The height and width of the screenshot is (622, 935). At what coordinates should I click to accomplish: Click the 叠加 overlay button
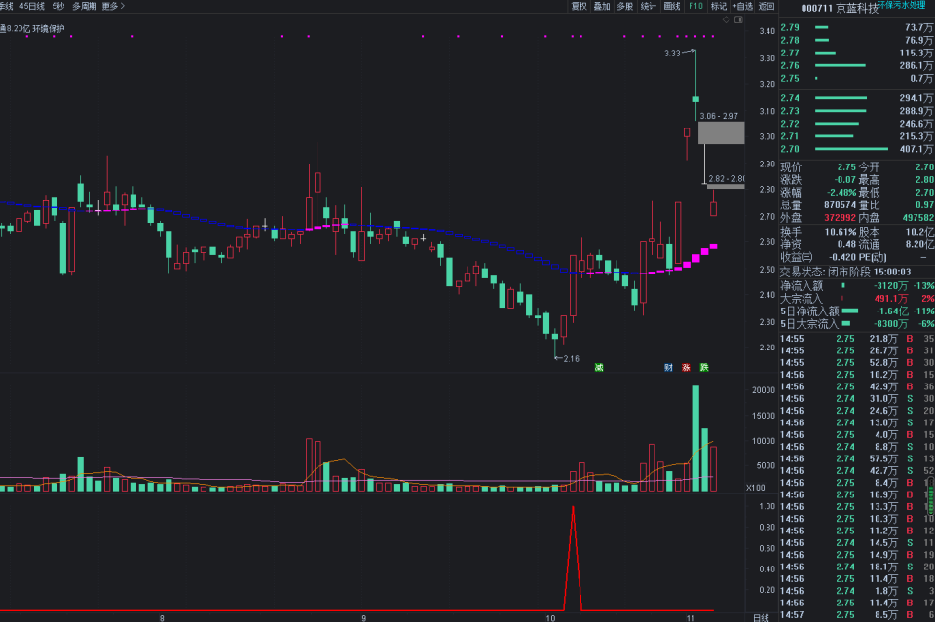(602, 6)
